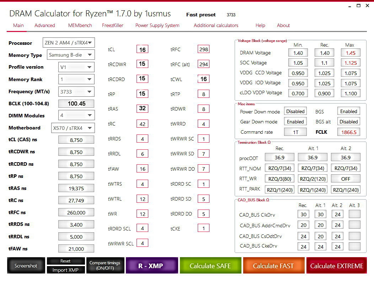Click RTT_WR Rec. value RZQ/3(80)
This screenshot has height=281, width=374.
(x=279, y=179)
